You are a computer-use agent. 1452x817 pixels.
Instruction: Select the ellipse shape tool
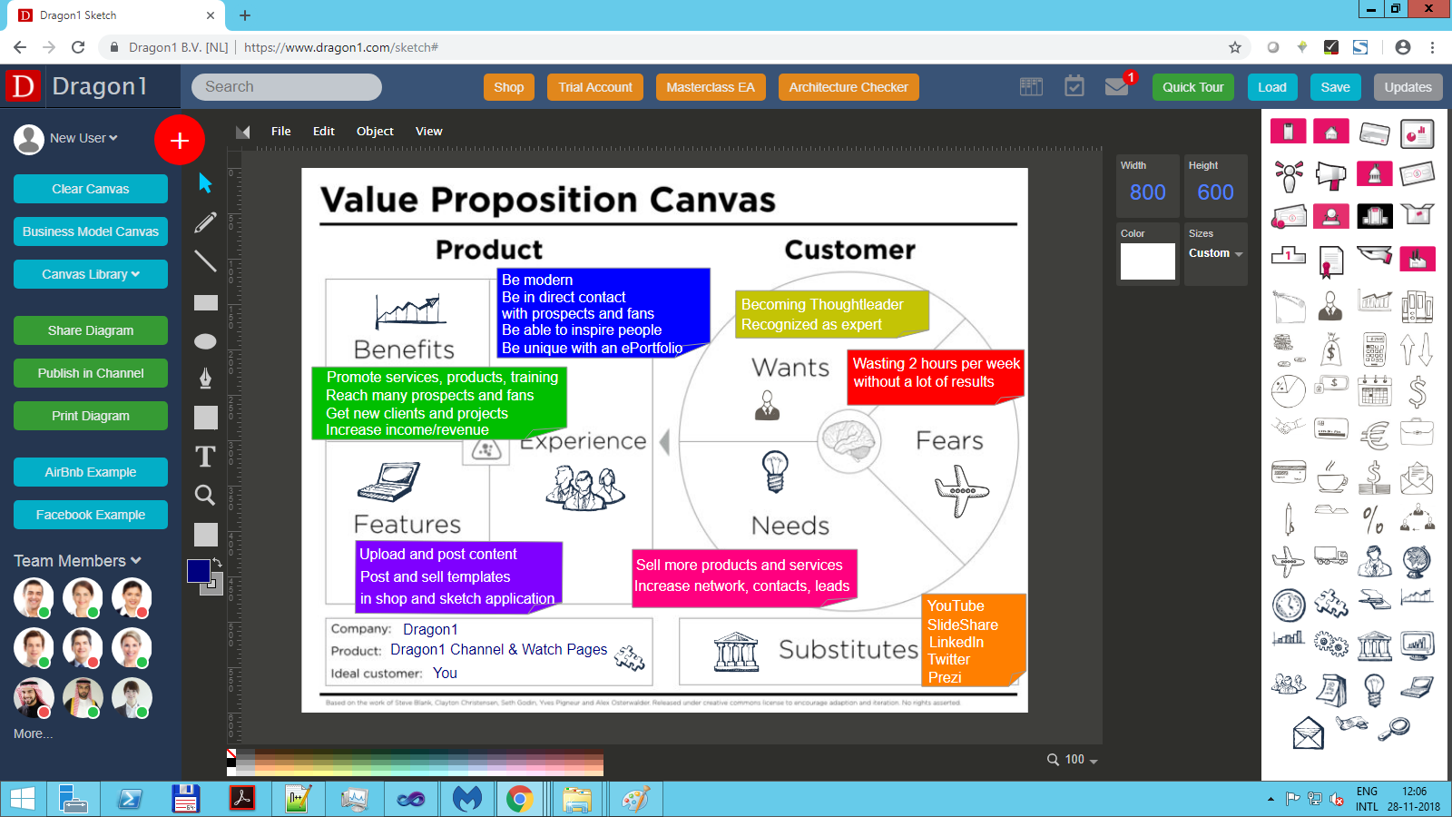click(206, 341)
